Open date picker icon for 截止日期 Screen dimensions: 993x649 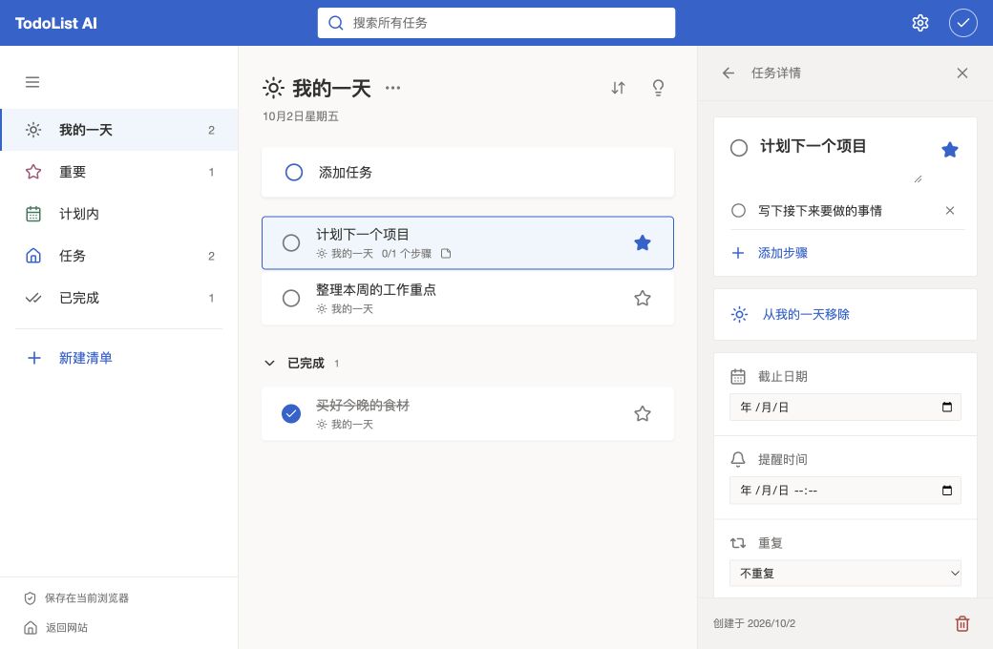947,408
